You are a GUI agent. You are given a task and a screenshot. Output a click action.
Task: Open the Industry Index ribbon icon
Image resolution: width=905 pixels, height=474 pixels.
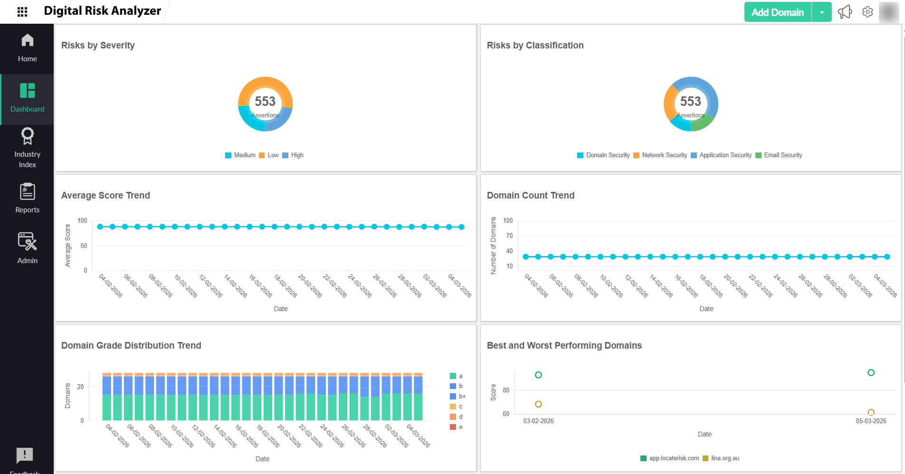(27, 136)
